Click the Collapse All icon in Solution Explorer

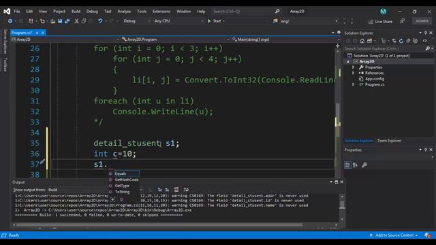408,41
